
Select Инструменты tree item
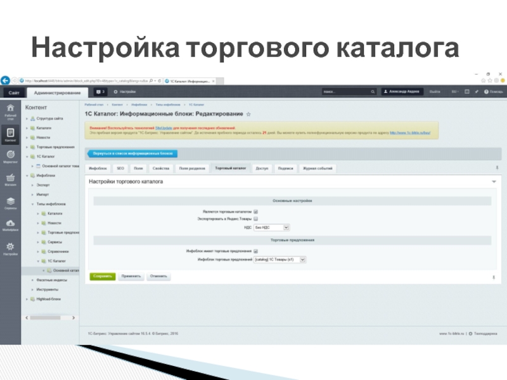47,289
